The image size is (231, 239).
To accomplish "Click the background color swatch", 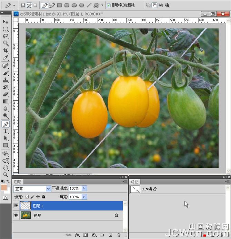I will point(8,191).
